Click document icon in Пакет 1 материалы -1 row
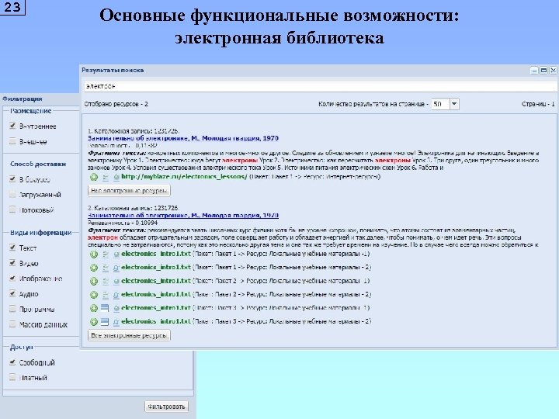The height and width of the screenshot is (419, 559). [106, 255]
